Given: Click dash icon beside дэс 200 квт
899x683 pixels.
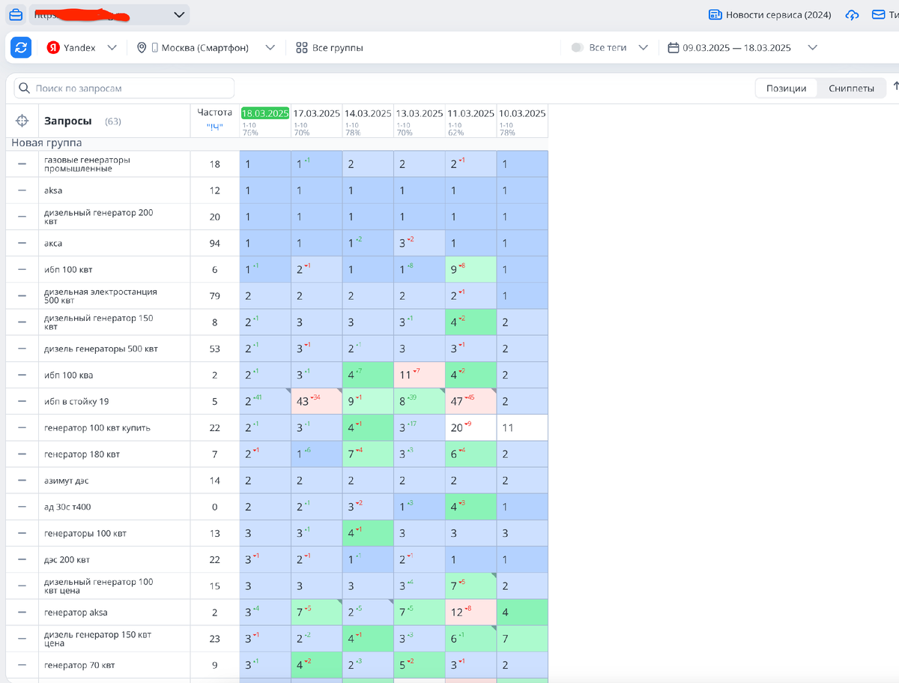Looking at the screenshot, I should (22, 559).
